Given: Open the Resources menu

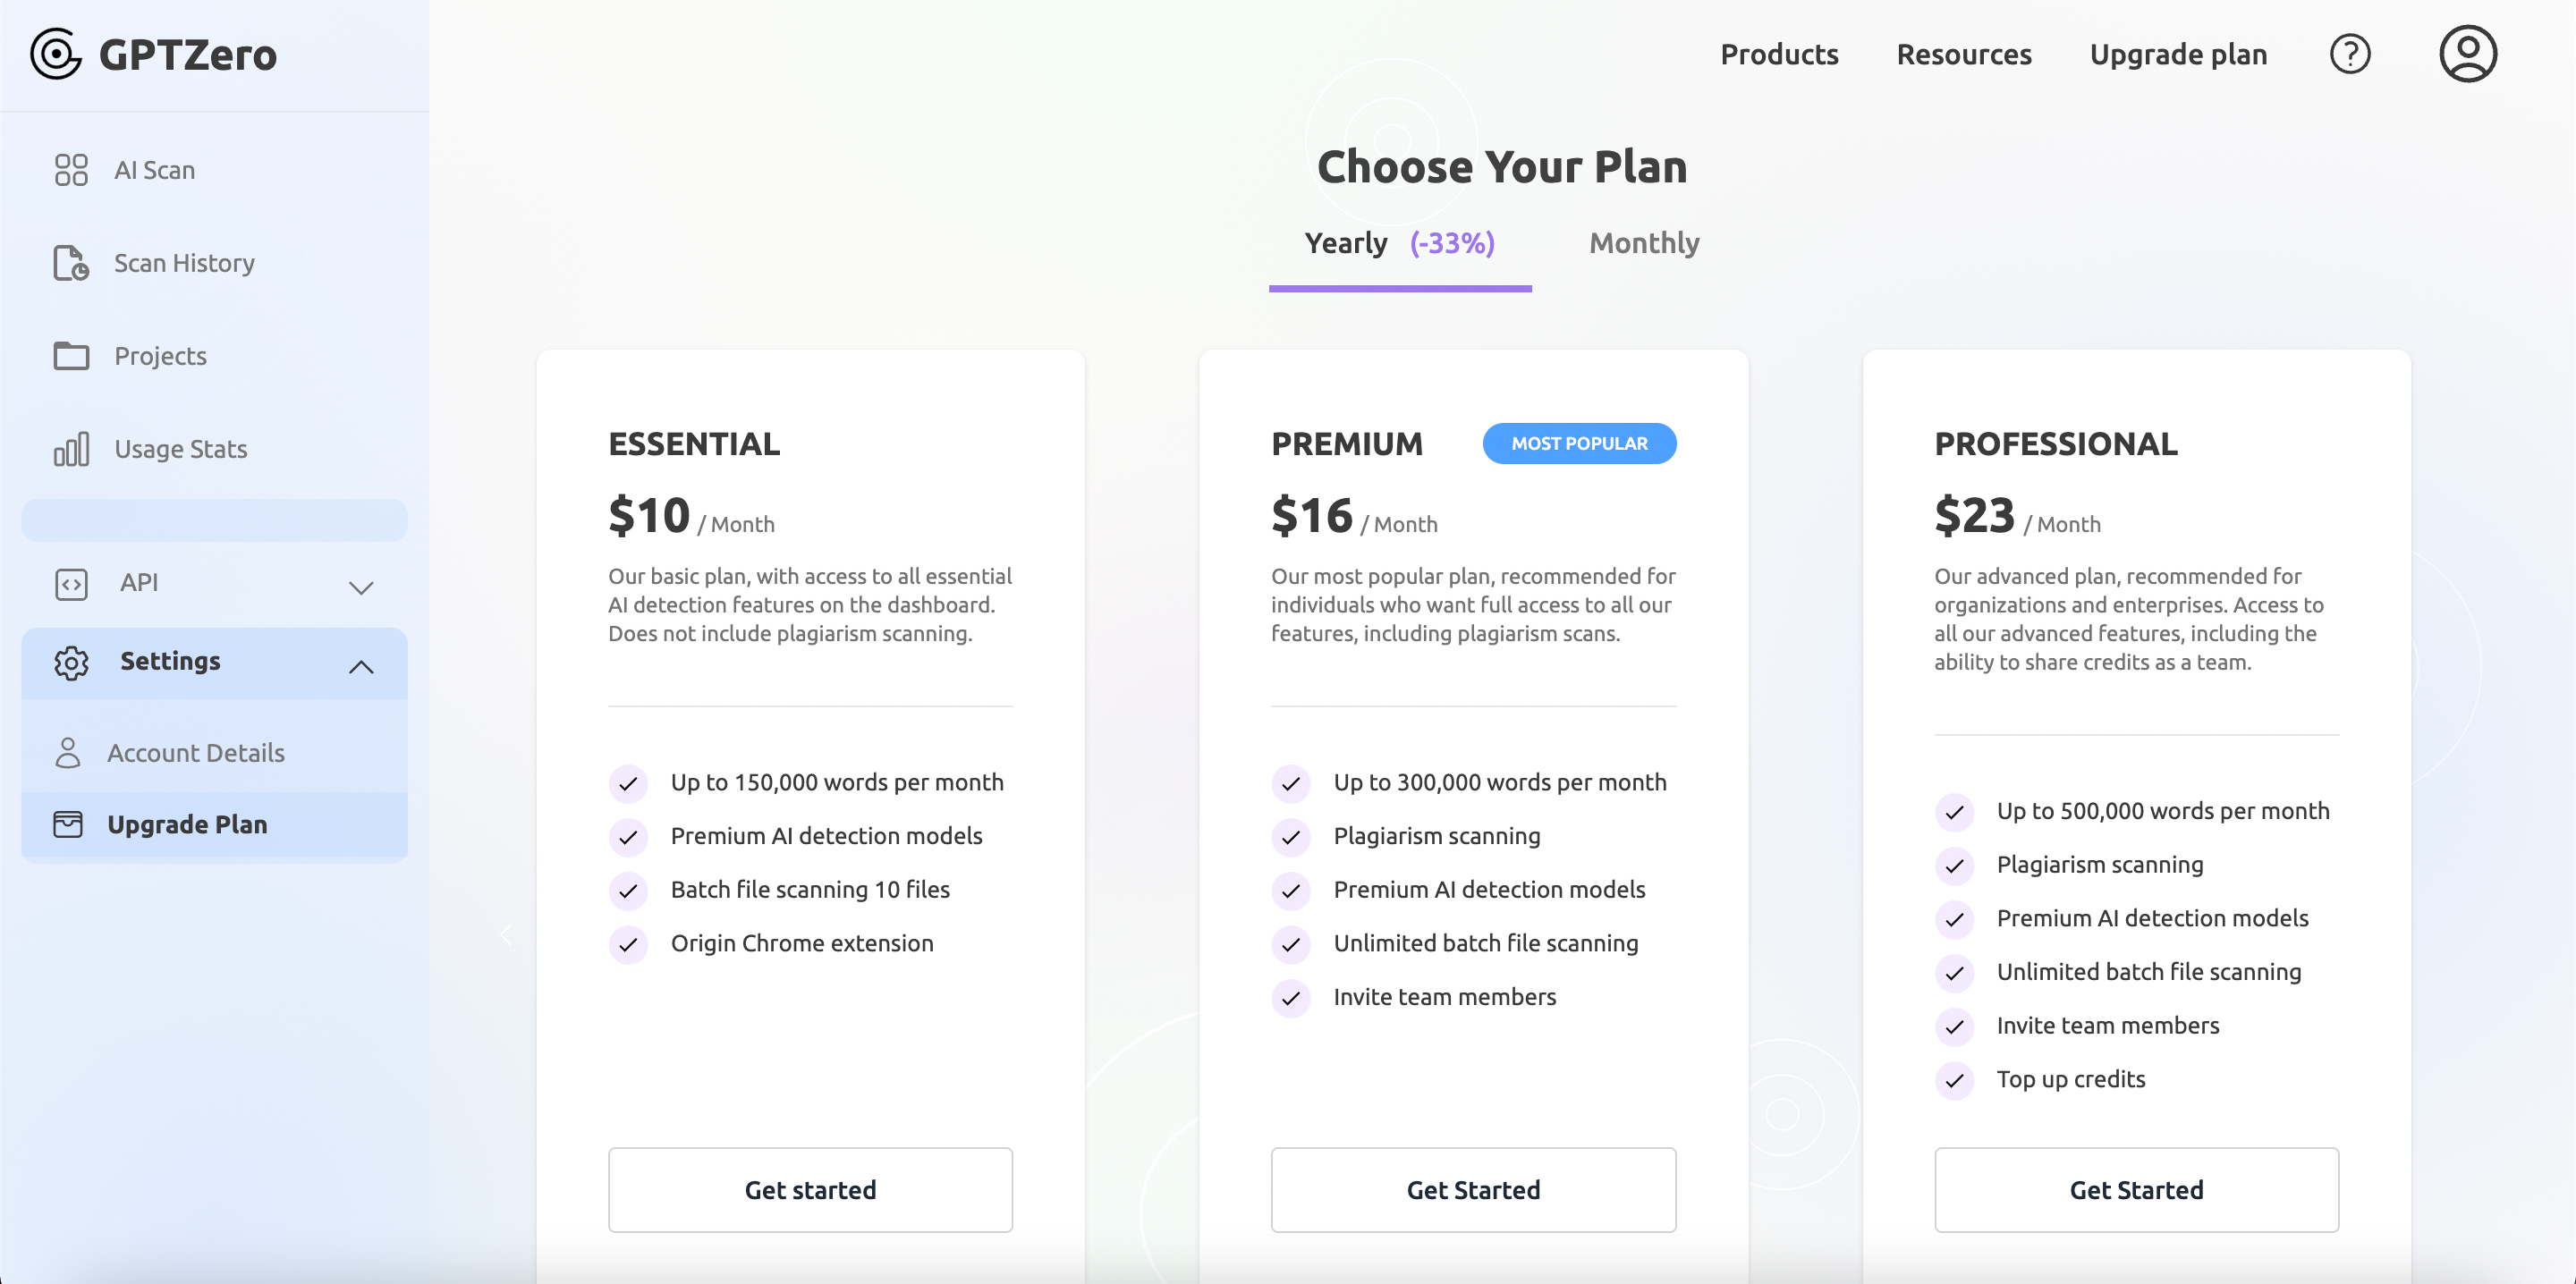Looking at the screenshot, I should (1963, 54).
